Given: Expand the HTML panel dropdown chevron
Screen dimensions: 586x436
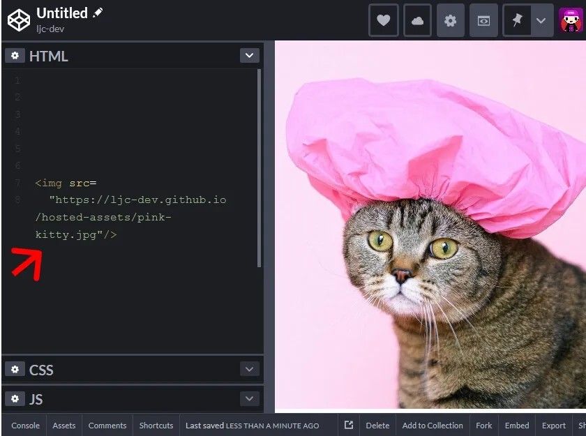Looking at the screenshot, I should (x=249, y=56).
